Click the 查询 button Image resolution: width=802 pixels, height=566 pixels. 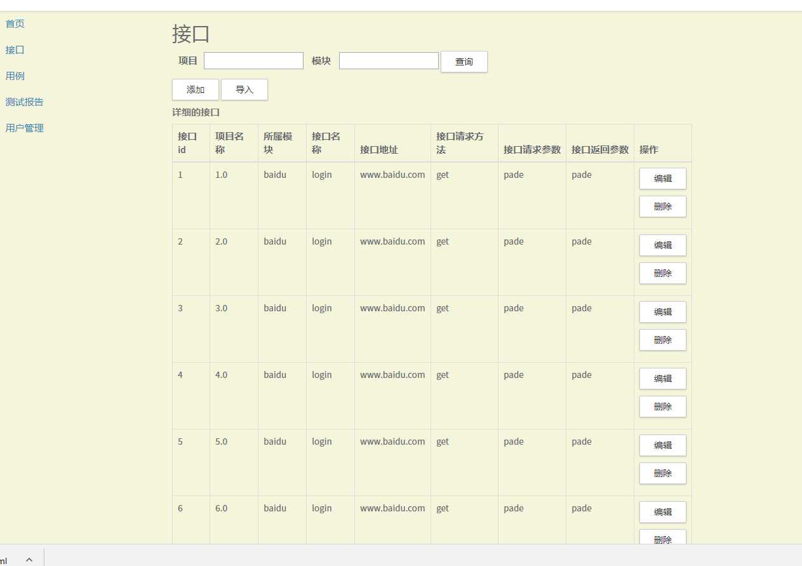click(464, 62)
